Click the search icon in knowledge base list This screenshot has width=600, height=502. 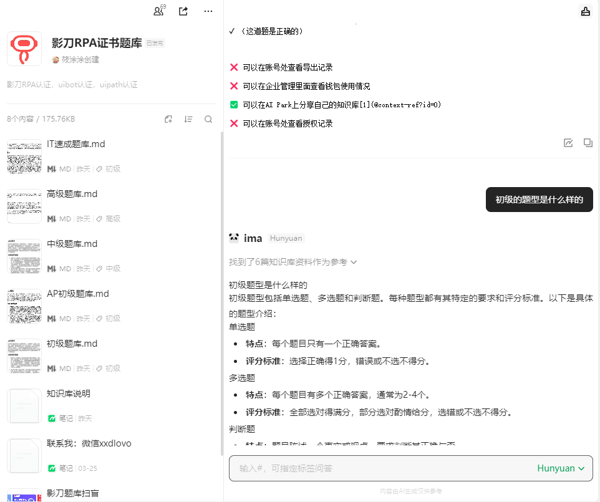[x=208, y=119]
